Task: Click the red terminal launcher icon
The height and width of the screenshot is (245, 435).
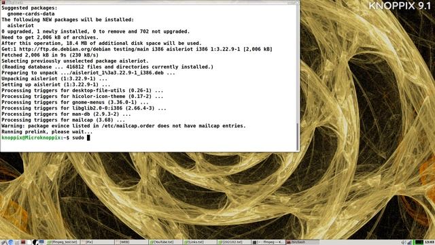Action: click(x=23, y=242)
